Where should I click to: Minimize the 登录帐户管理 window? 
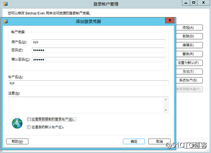click(186, 3)
